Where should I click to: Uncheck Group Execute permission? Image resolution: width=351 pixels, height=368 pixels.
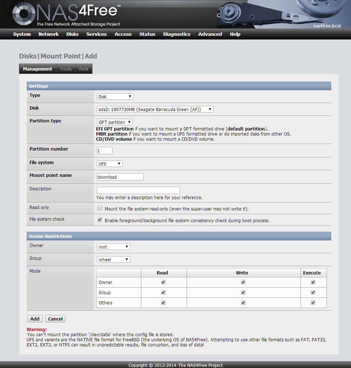[x=313, y=292]
